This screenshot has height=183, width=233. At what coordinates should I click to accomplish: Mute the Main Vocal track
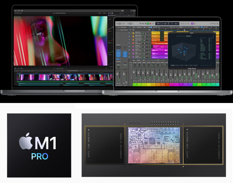pyautogui.click(x=136, y=34)
